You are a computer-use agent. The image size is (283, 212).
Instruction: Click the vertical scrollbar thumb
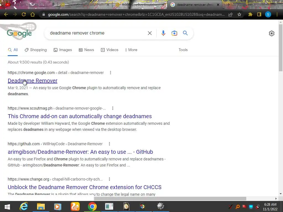[x=281, y=47]
